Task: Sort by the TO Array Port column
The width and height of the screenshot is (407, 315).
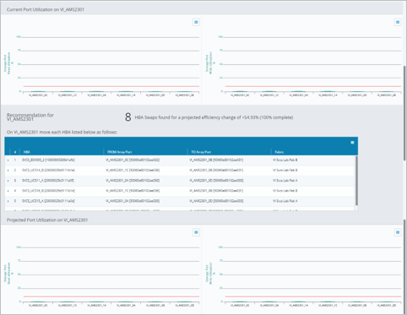Action: tap(201, 152)
